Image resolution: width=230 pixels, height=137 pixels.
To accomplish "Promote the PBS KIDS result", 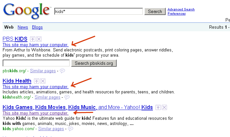I will tap(33, 39).
